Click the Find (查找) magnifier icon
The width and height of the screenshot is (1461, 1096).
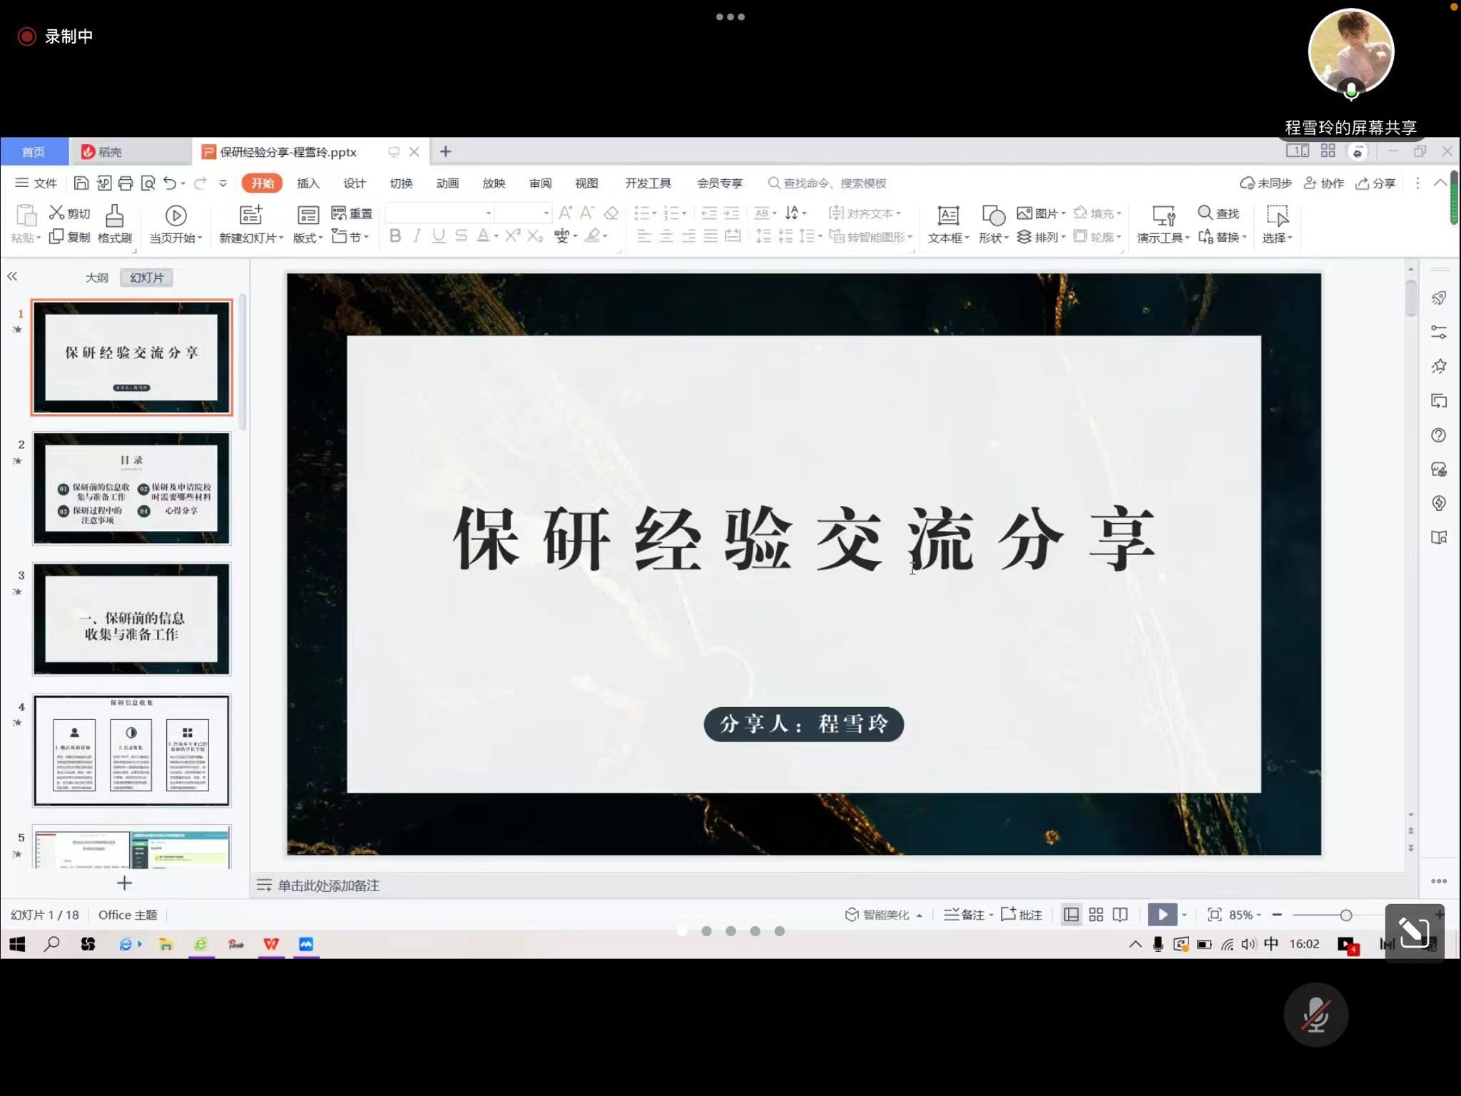click(x=1205, y=213)
